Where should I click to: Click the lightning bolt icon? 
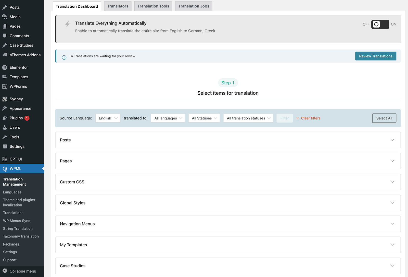[x=67, y=24]
